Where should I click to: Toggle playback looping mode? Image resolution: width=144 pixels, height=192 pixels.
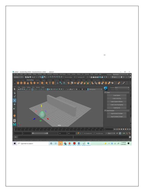pos(117,133)
